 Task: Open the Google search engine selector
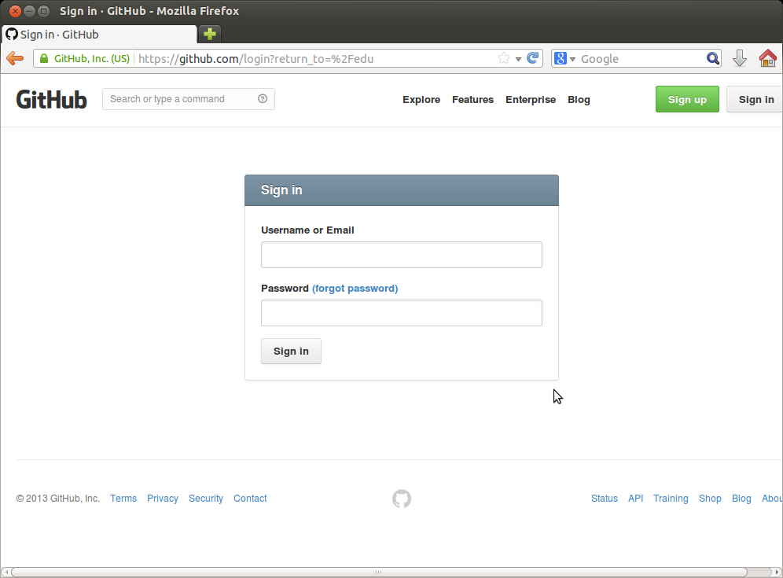tap(564, 58)
